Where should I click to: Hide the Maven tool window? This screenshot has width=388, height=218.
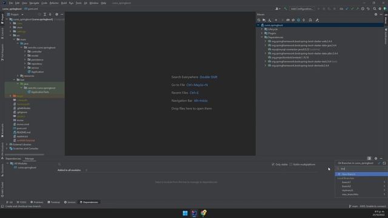click(381, 15)
